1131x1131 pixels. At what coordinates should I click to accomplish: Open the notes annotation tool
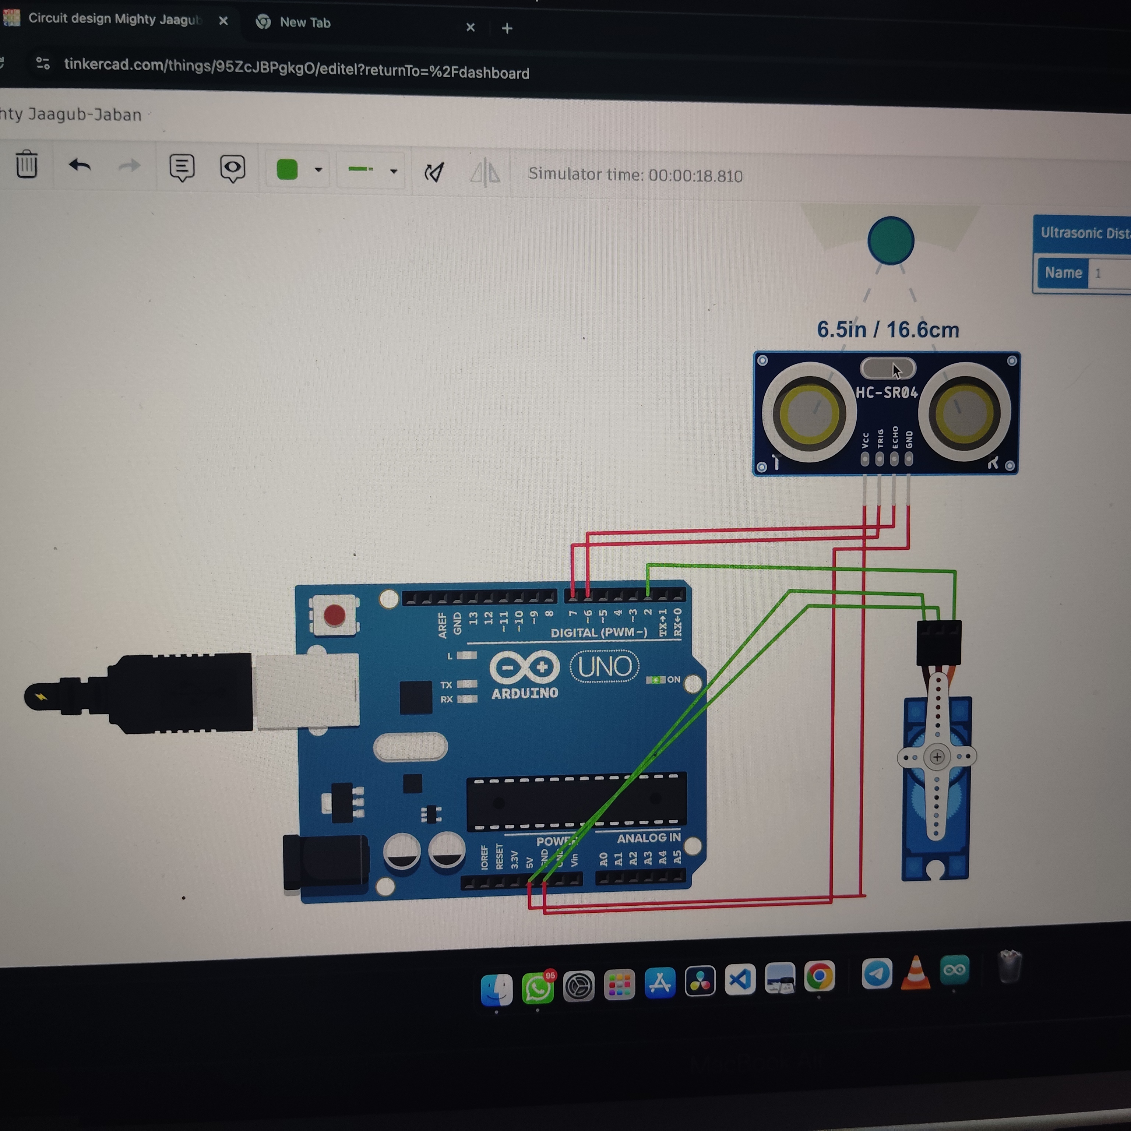tap(182, 168)
